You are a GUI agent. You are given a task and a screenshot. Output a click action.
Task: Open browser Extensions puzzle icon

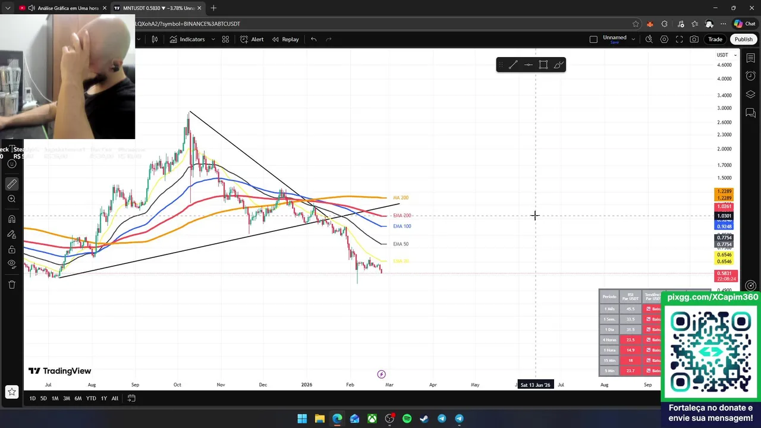coord(665,24)
